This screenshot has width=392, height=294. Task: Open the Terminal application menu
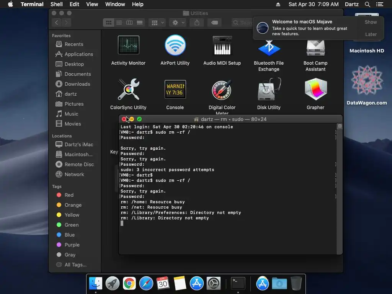pyautogui.click(x=32, y=4)
